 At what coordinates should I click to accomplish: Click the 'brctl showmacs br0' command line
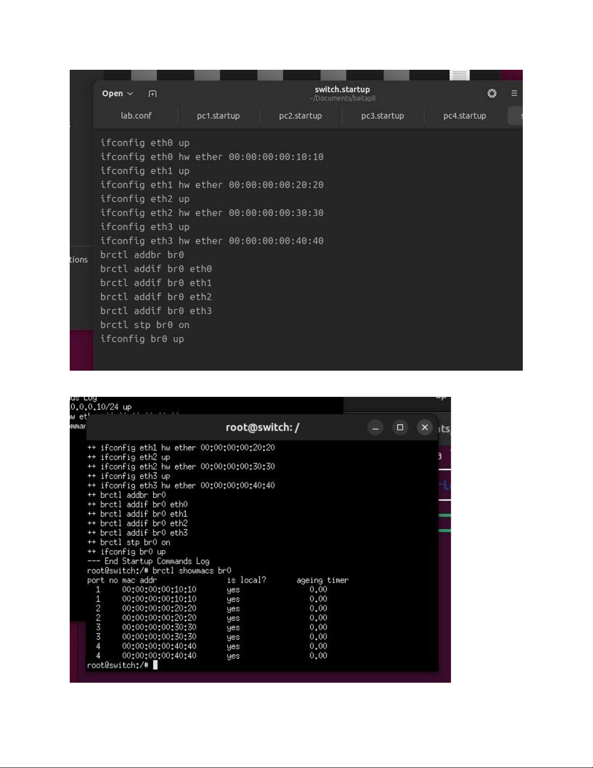pyautogui.click(x=159, y=571)
